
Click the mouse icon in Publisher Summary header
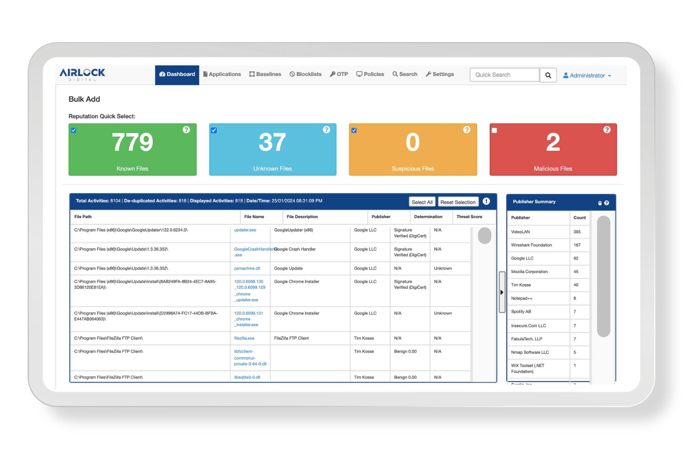tap(599, 202)
